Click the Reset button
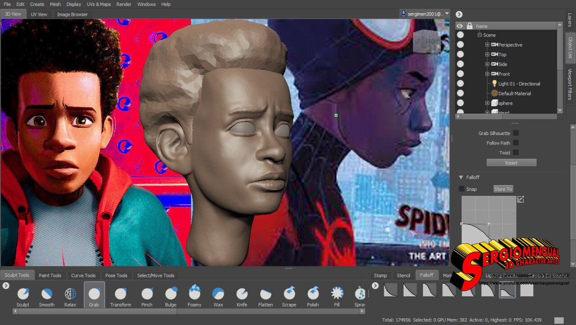Image resolution: width=576 pixels, height=325 pixels. point(511,162)
